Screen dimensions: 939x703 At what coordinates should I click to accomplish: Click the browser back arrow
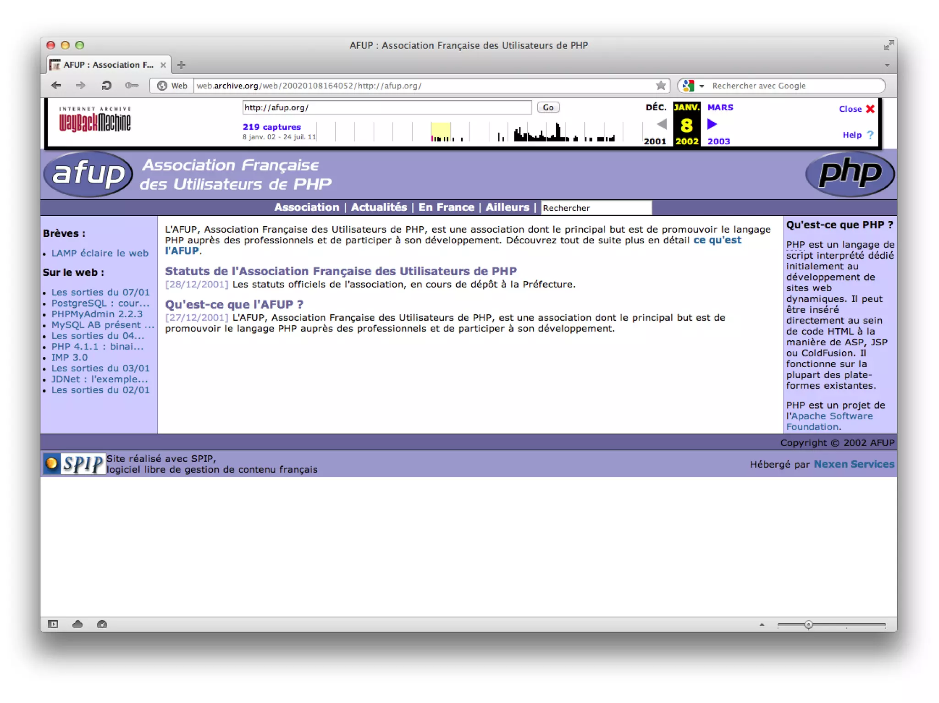pyautogui.click(x=56, y=86)
